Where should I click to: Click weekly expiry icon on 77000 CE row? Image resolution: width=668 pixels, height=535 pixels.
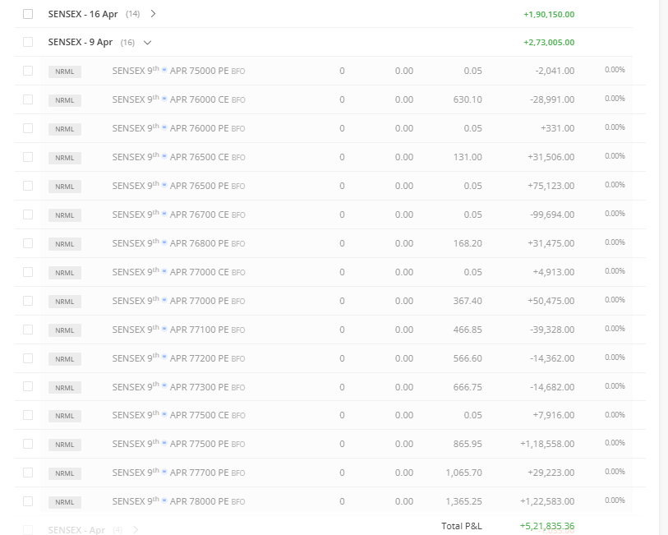tap(164, 270)
